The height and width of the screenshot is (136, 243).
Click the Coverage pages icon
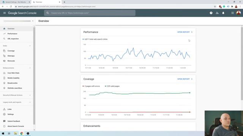(x=4, y=51)
